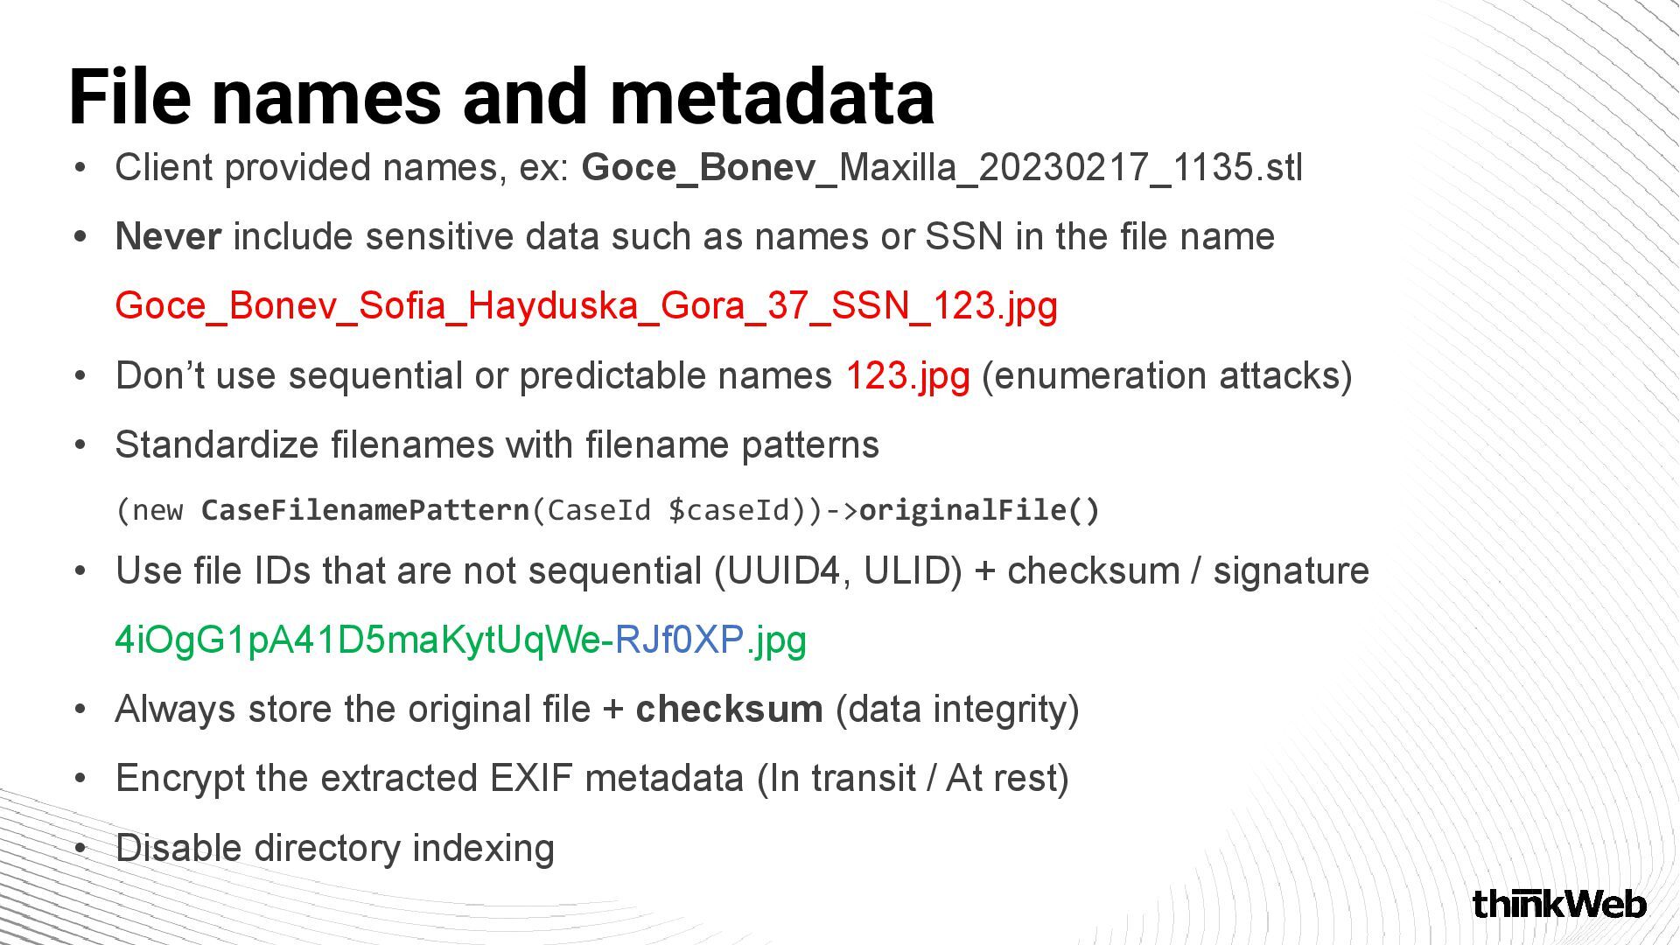
Task: Click the CaseFilenamePattern code text
Action: tap(366, 509)
